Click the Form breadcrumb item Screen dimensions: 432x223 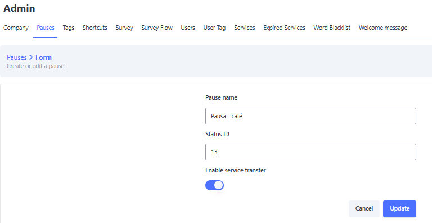click(43, 57)
